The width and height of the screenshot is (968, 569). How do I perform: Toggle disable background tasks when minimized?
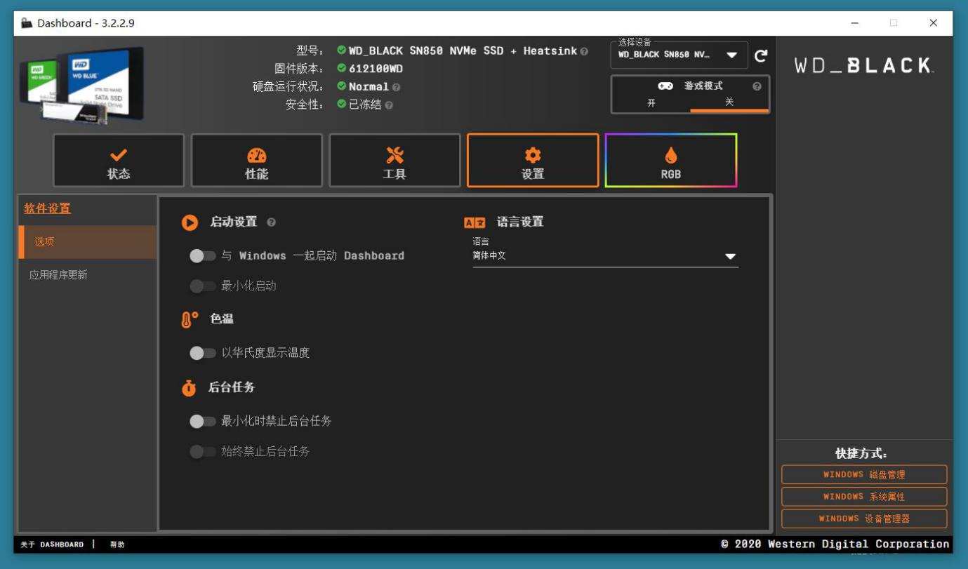click(x=202, y=422)
